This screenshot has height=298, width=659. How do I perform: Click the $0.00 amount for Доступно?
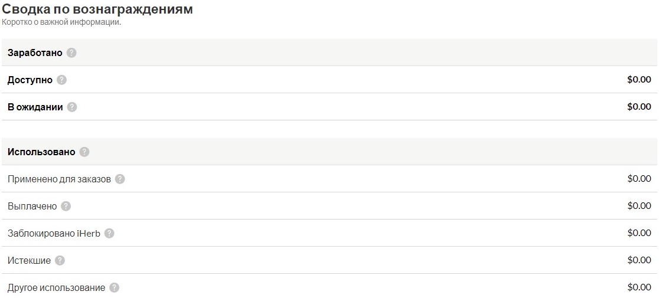coord(639,80)
